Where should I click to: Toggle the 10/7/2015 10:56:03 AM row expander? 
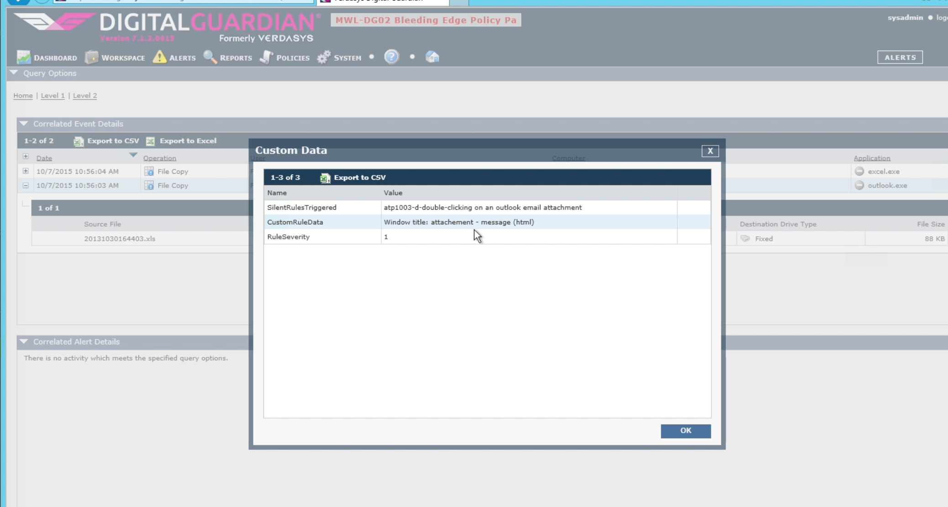[x=25, y=185]
